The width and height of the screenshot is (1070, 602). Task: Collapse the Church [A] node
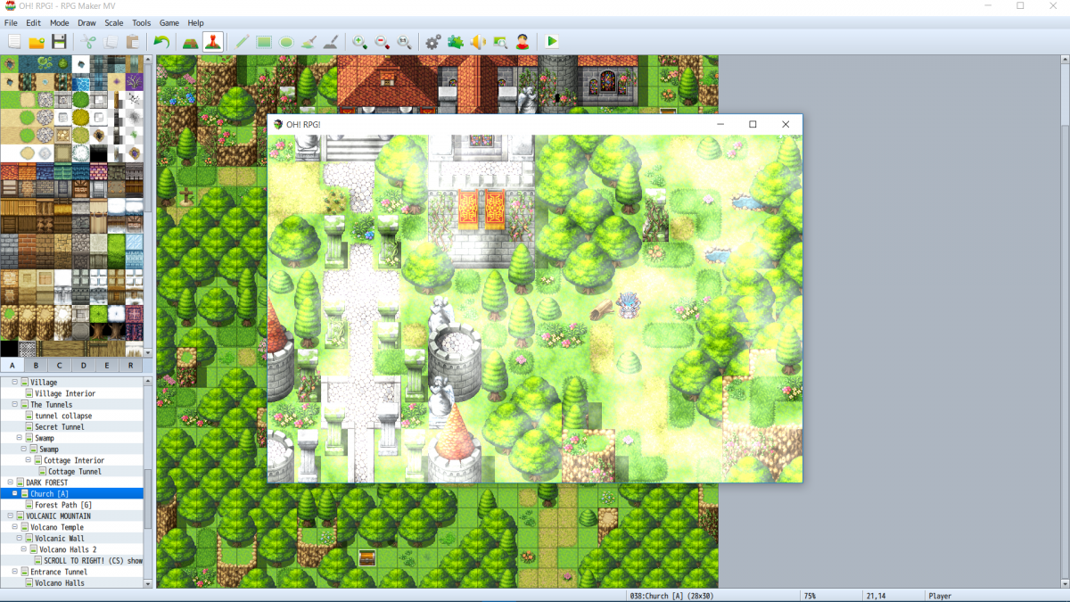tap(15, 494)
